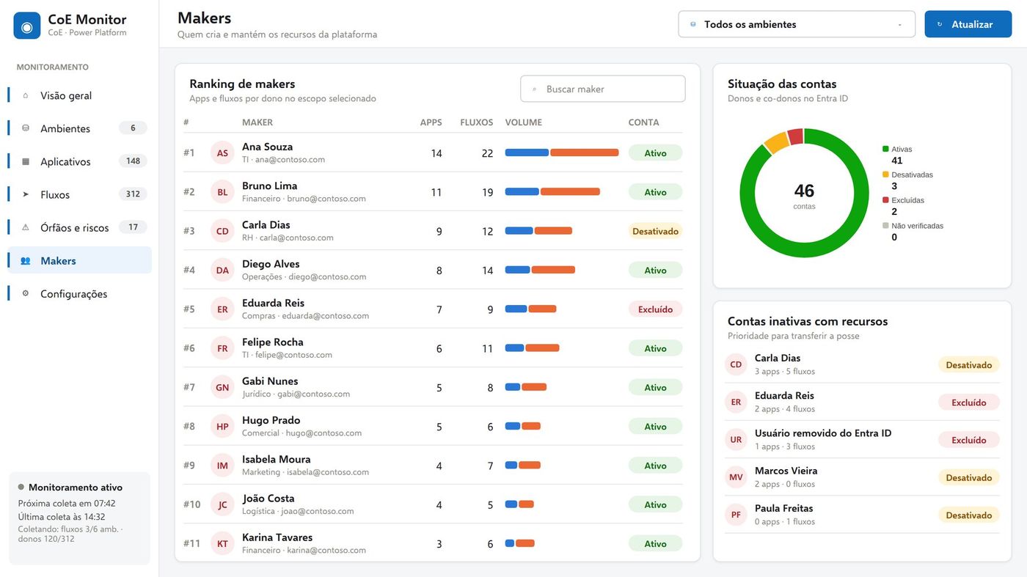Click Diego Alves's DA avatar

point(222,270)
